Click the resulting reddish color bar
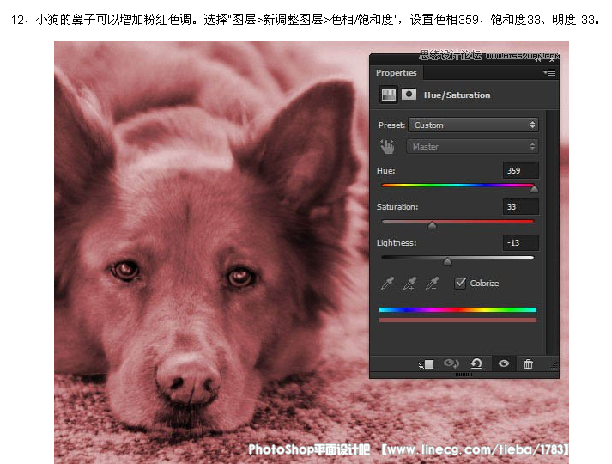Screen dimensions: 612x464 click(x=457, y=321)
